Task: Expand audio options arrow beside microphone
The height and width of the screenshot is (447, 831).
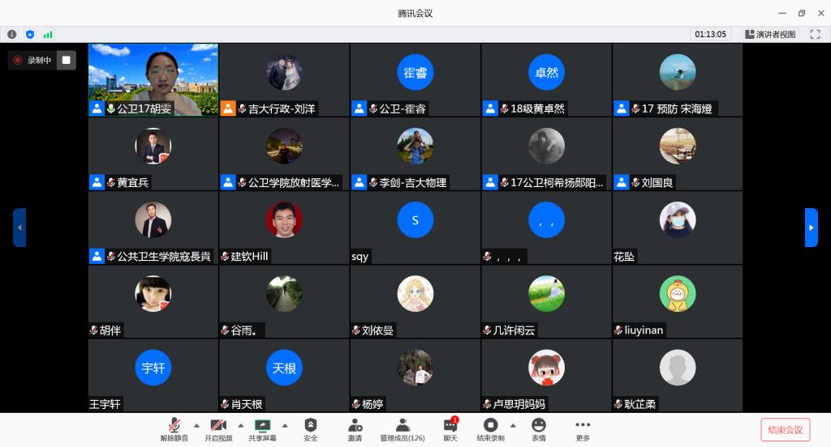Action: click(196, 424)
